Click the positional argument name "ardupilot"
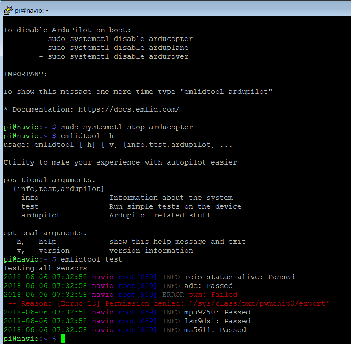The height and width of the screenshot is (344, 351). 41,216
